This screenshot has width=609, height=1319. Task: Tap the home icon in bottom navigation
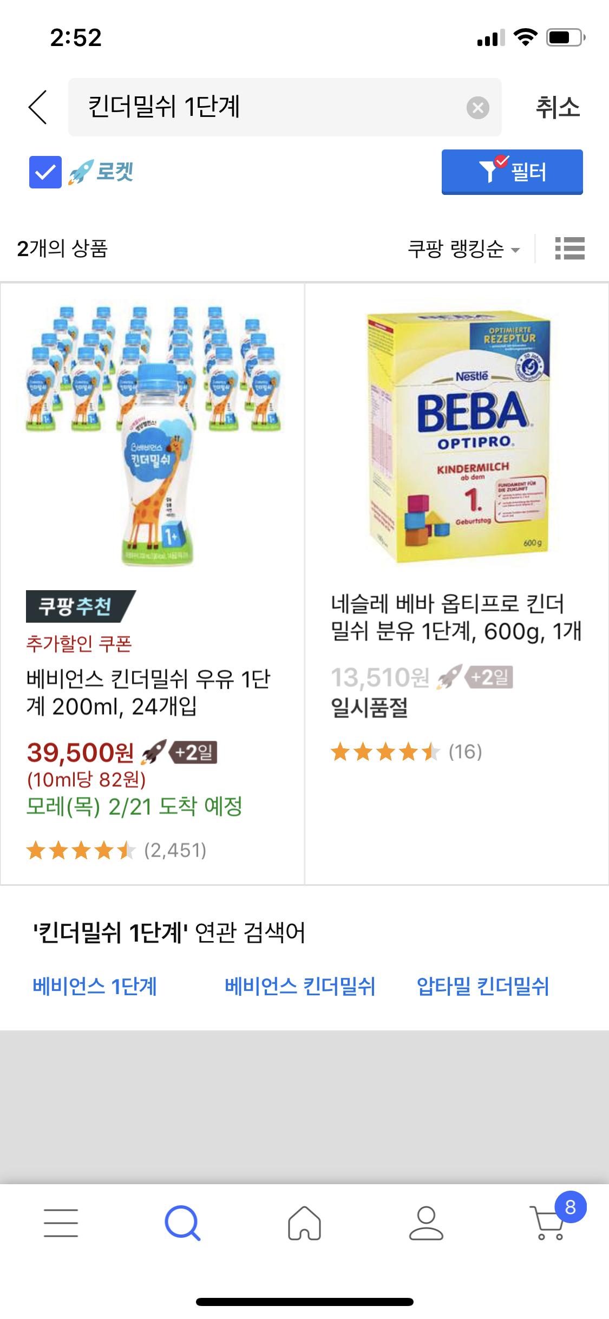[305, 1223]
